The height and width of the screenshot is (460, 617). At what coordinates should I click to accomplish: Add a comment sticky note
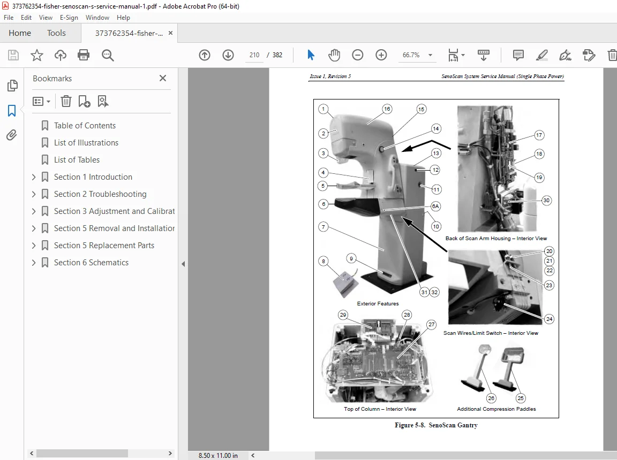[x=518, y=55]
